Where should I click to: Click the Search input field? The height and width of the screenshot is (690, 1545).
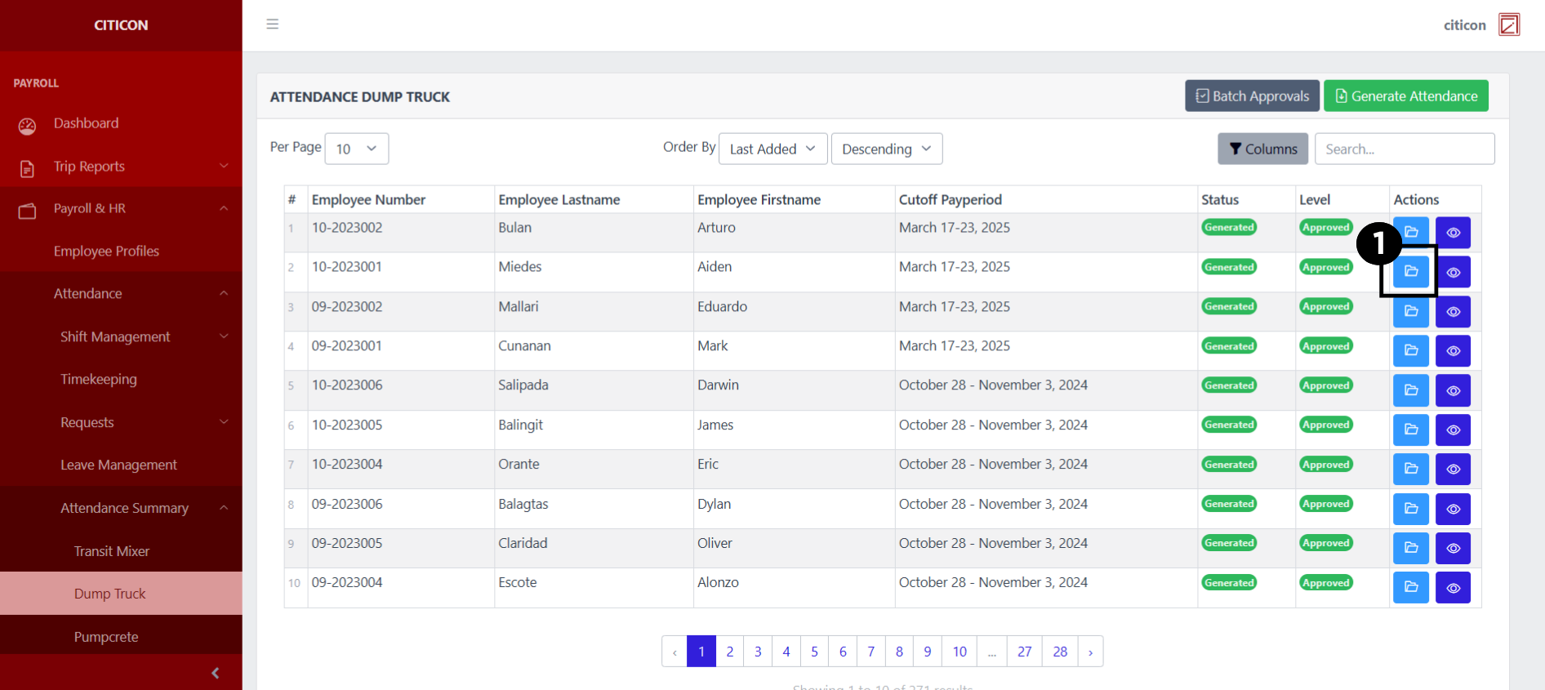1404,149
